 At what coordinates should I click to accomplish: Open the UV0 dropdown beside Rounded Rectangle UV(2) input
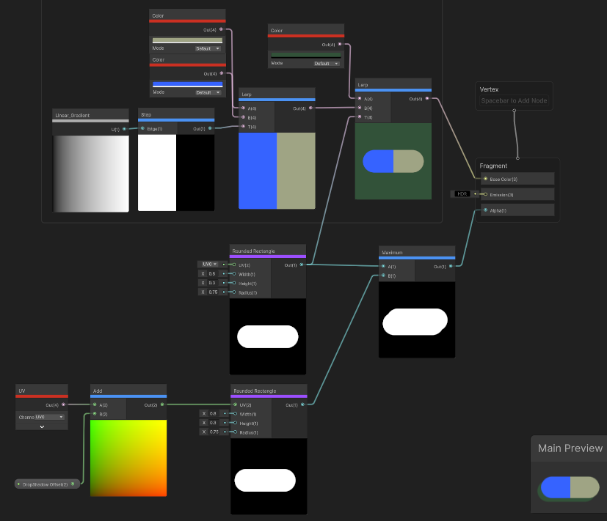(209, 265)
